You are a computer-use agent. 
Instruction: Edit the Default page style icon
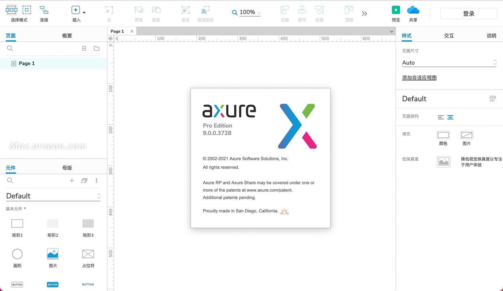coord(493,98)
